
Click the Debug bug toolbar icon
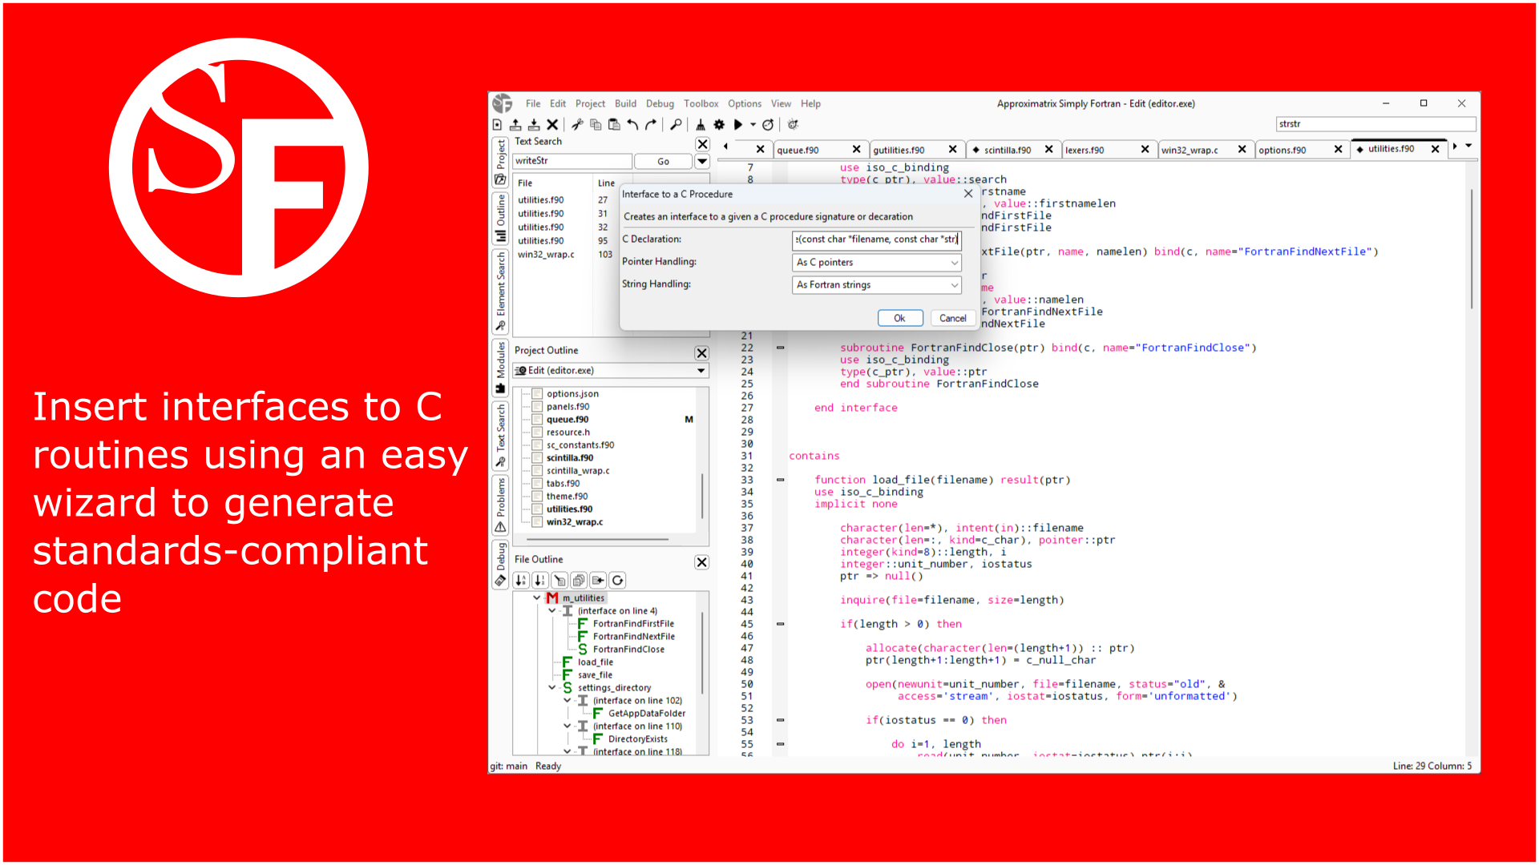tap(793, 125)
